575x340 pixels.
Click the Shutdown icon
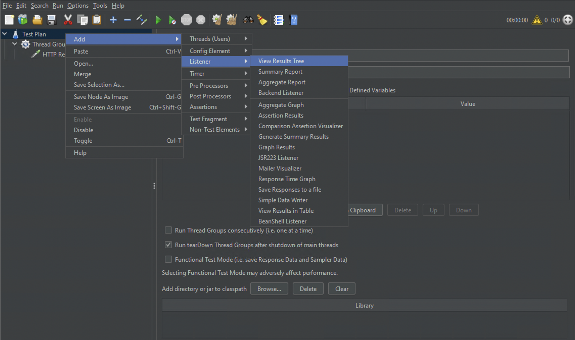click(x=201, y=20)
